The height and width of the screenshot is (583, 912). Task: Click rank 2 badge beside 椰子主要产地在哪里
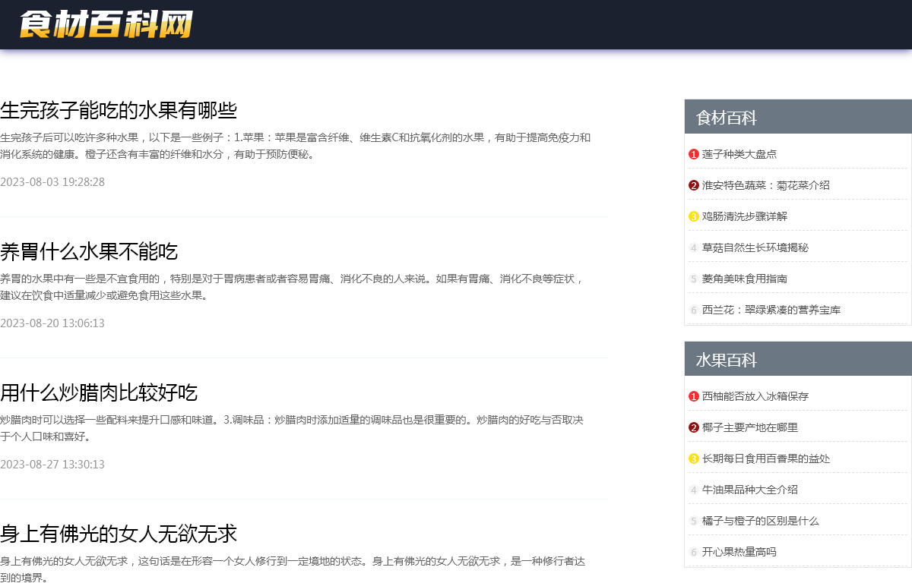[693, 427]
